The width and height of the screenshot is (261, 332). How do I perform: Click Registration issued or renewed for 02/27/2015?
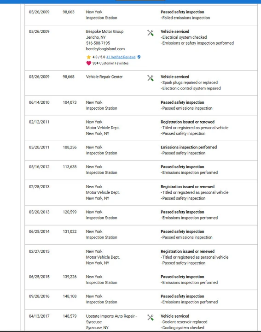tap(187, 252)
